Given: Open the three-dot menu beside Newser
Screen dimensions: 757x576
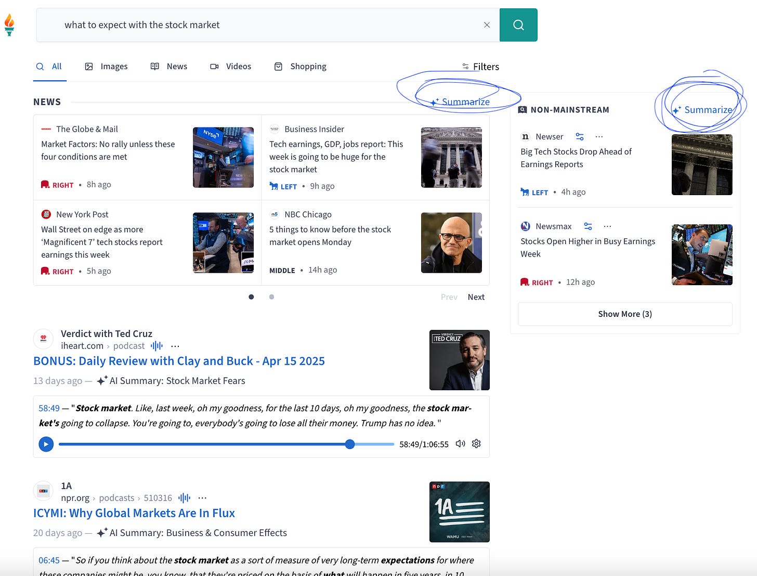Looking at the screenshot, I should [599, 136].
